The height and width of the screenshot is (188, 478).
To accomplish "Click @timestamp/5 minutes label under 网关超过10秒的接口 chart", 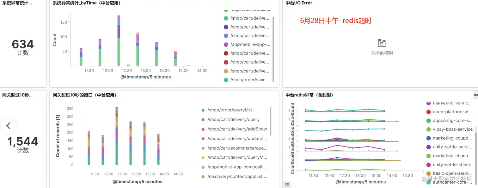I will coord(138,182).
